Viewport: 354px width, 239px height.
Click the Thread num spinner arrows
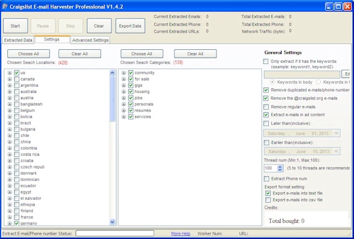[x=280, y=168]
